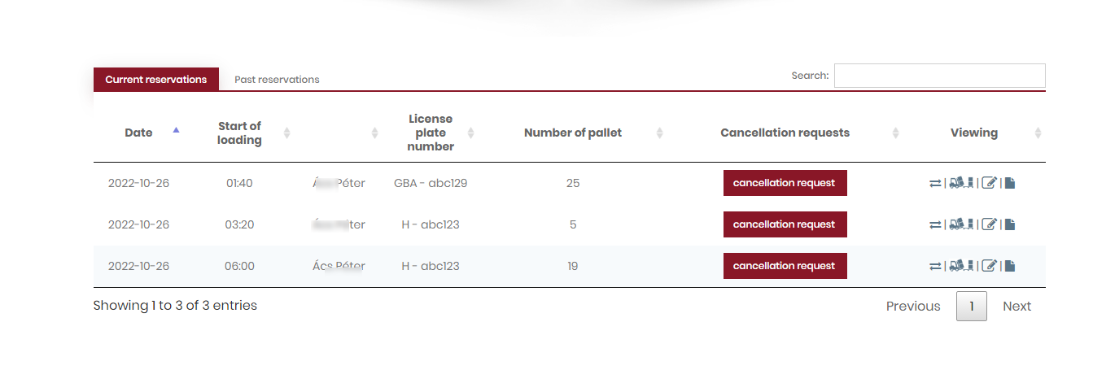Open the document icon for the 06:00 reservation

[x=1010, y=266]
